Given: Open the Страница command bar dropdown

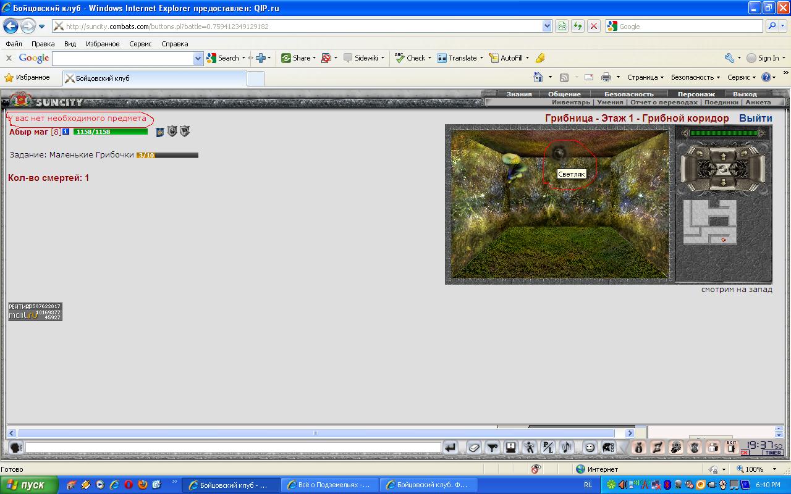Looking at the screenshot, I should click(645, 77).
